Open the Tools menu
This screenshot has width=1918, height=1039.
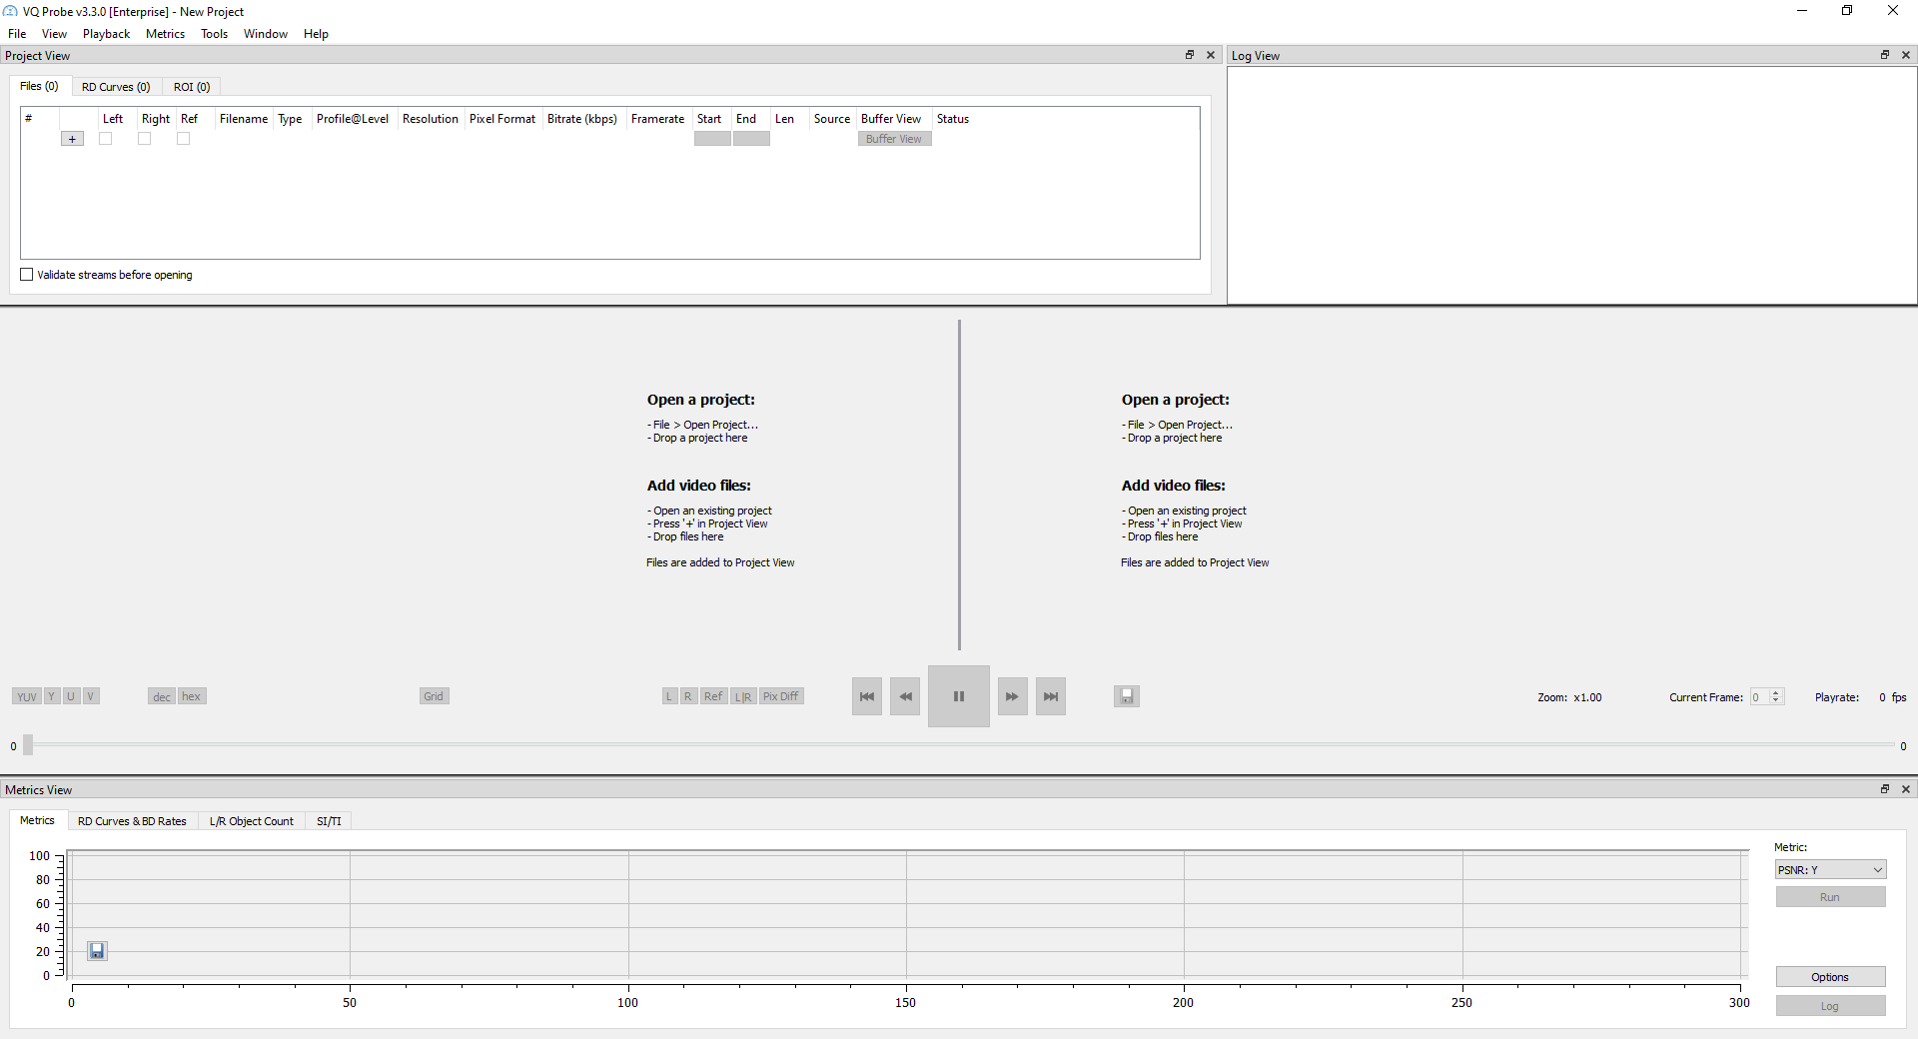coord(215,34)
